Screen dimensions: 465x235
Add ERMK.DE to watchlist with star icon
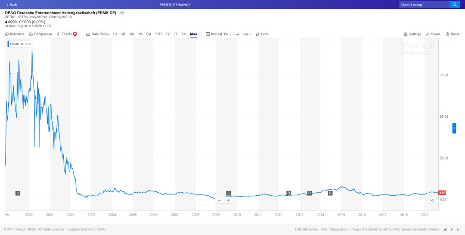click(x=122, y=13)
